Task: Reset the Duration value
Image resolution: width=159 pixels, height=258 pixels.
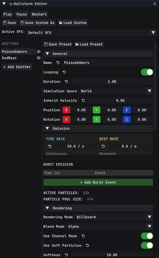Action: pos(66,82)
